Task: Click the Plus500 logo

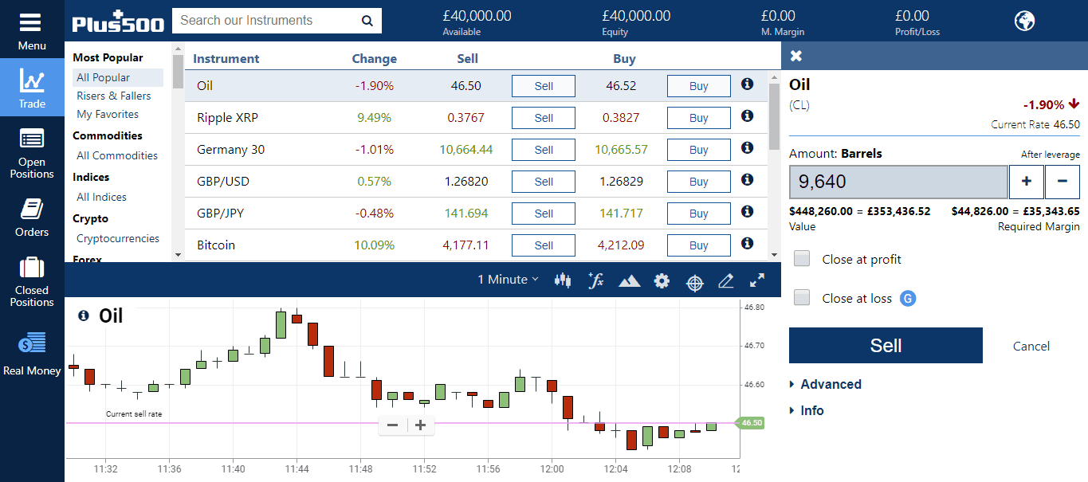Action: (x=118, y=22)
